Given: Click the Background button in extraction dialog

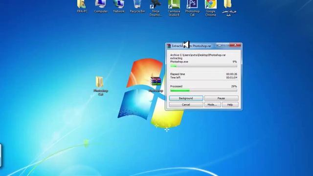Looking at the screenshot, I should tap(186, 98).
